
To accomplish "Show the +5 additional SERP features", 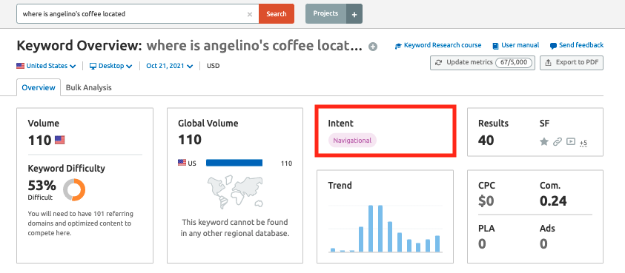I will 583,143.
